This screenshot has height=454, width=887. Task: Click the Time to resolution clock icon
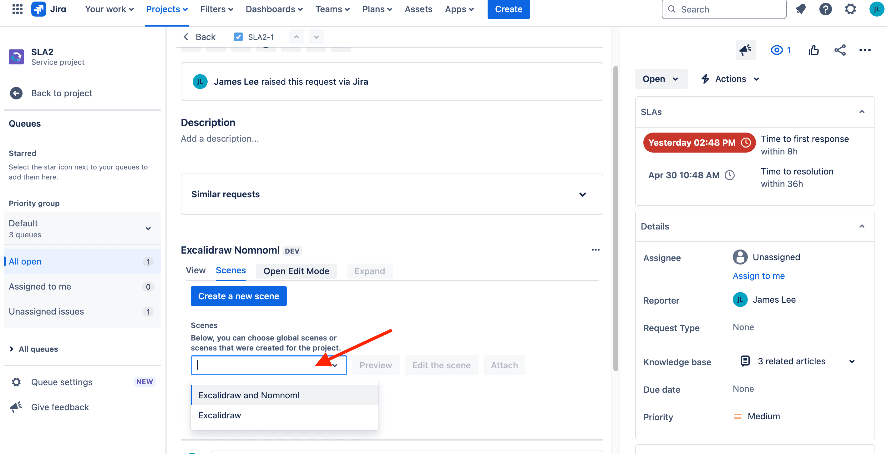(730, 175)
